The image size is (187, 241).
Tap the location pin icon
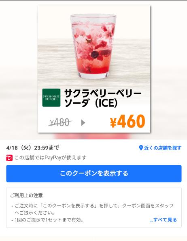[140, 148]
